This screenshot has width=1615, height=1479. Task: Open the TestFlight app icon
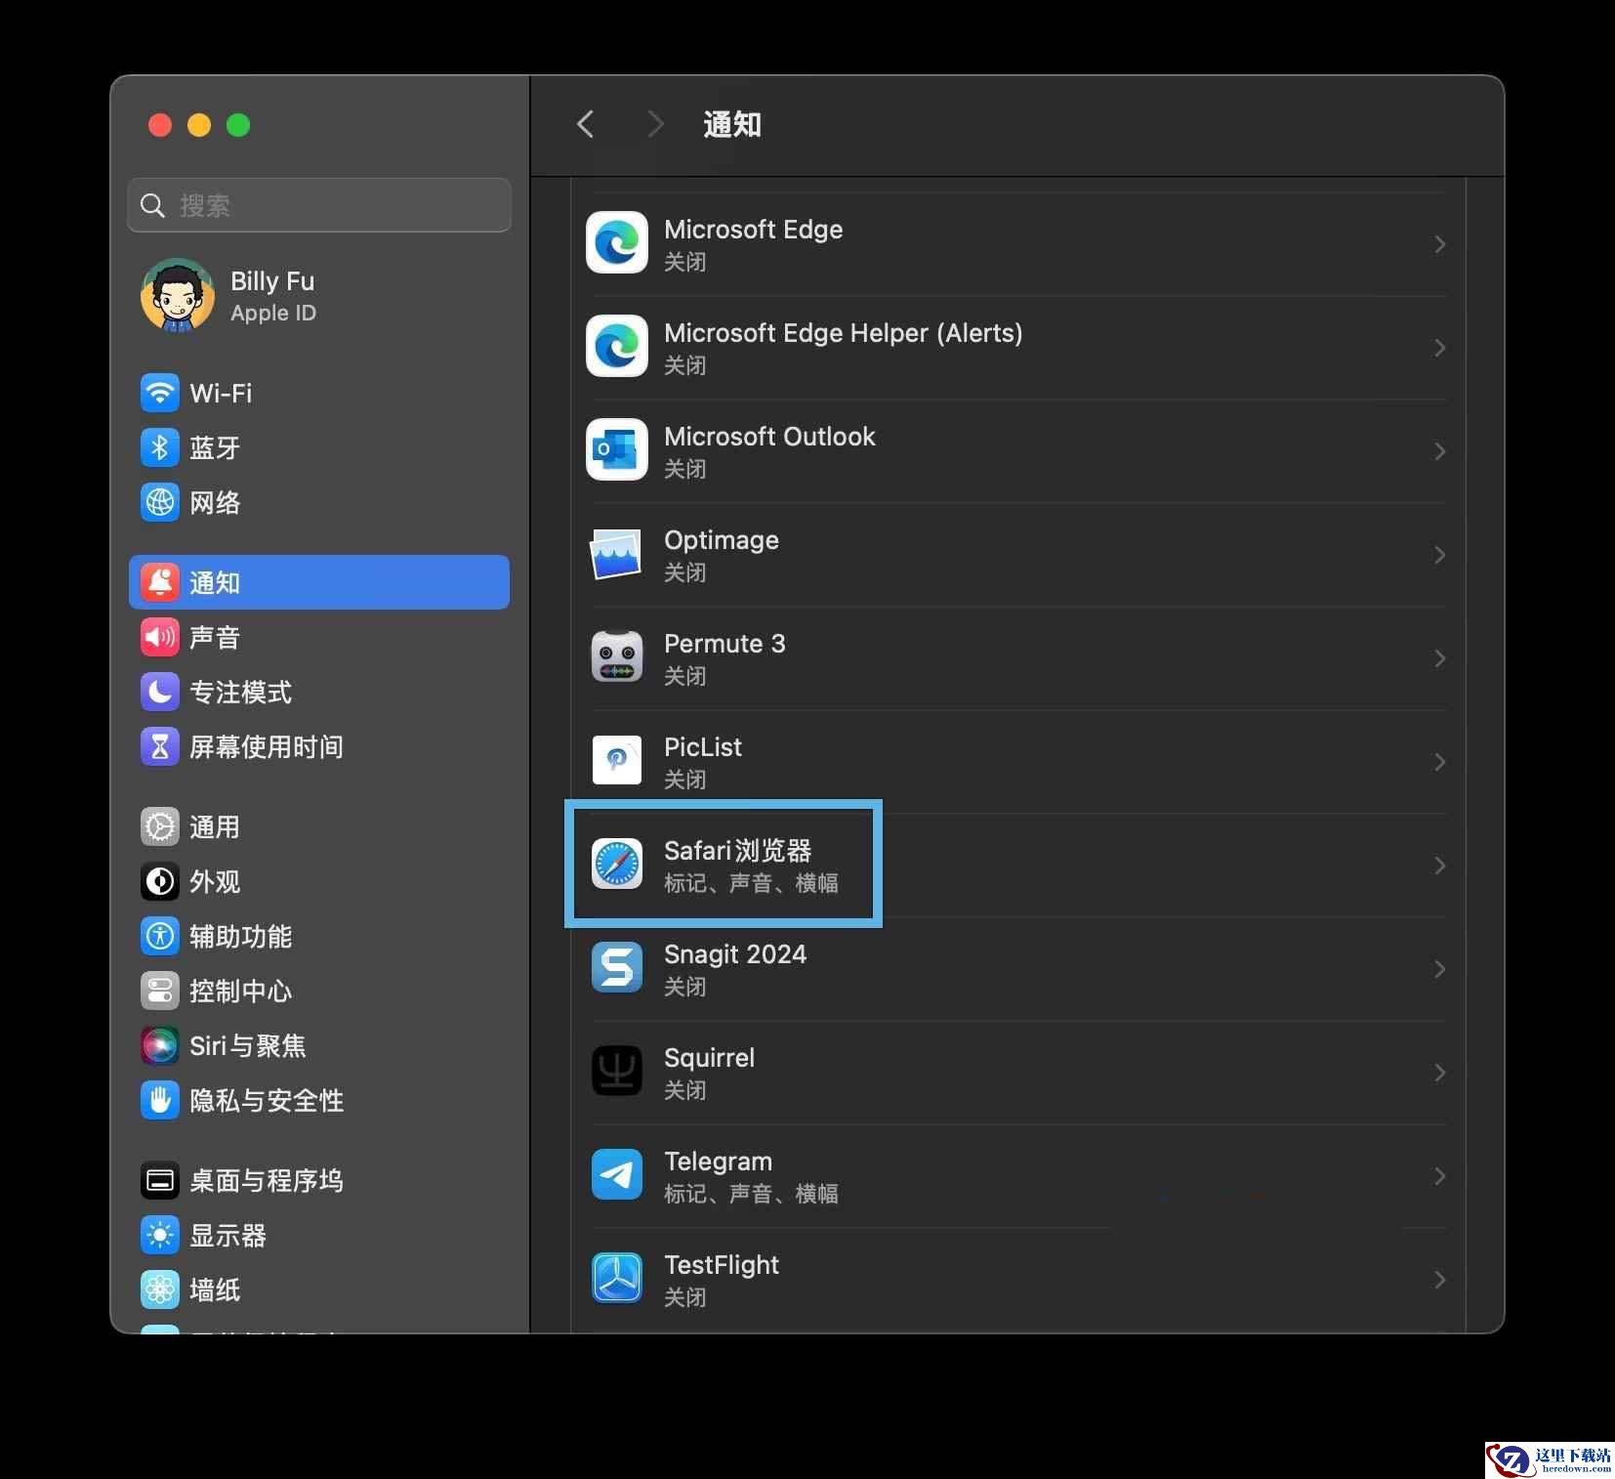(617, 1279)
